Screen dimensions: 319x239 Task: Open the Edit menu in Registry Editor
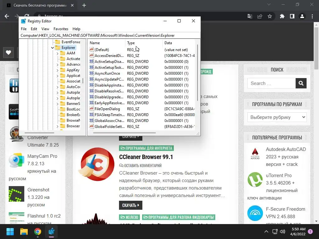[x=34, y=29]
